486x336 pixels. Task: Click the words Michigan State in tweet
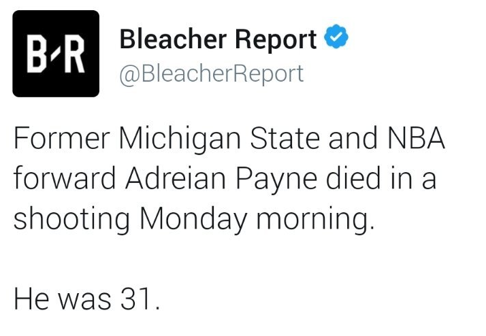[219, 138]
